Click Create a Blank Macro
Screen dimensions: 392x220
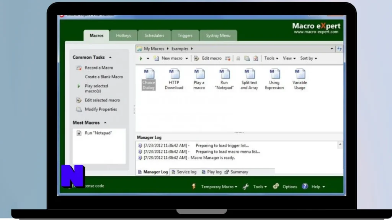104,77
